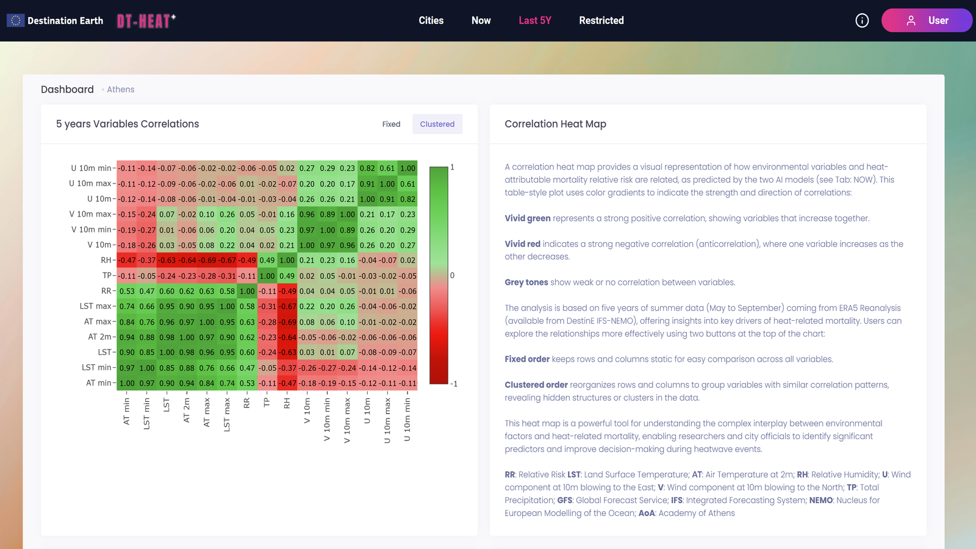976x549 pixels.
Task: Select cell at U 10m min row, U 10m column
Action: pos(367,168)
